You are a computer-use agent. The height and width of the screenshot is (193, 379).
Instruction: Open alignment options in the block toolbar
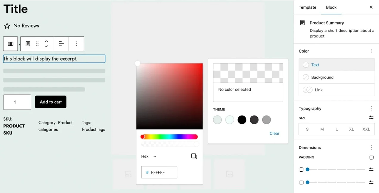(61, 44)
